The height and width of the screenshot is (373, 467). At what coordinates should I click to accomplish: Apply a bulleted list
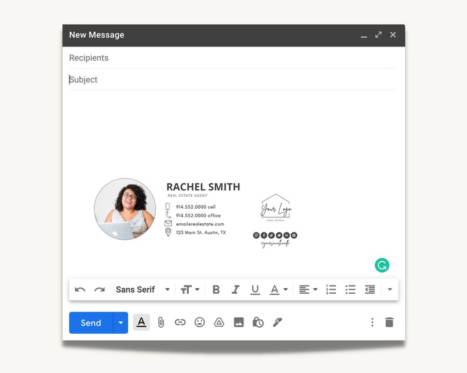[351, 290]
